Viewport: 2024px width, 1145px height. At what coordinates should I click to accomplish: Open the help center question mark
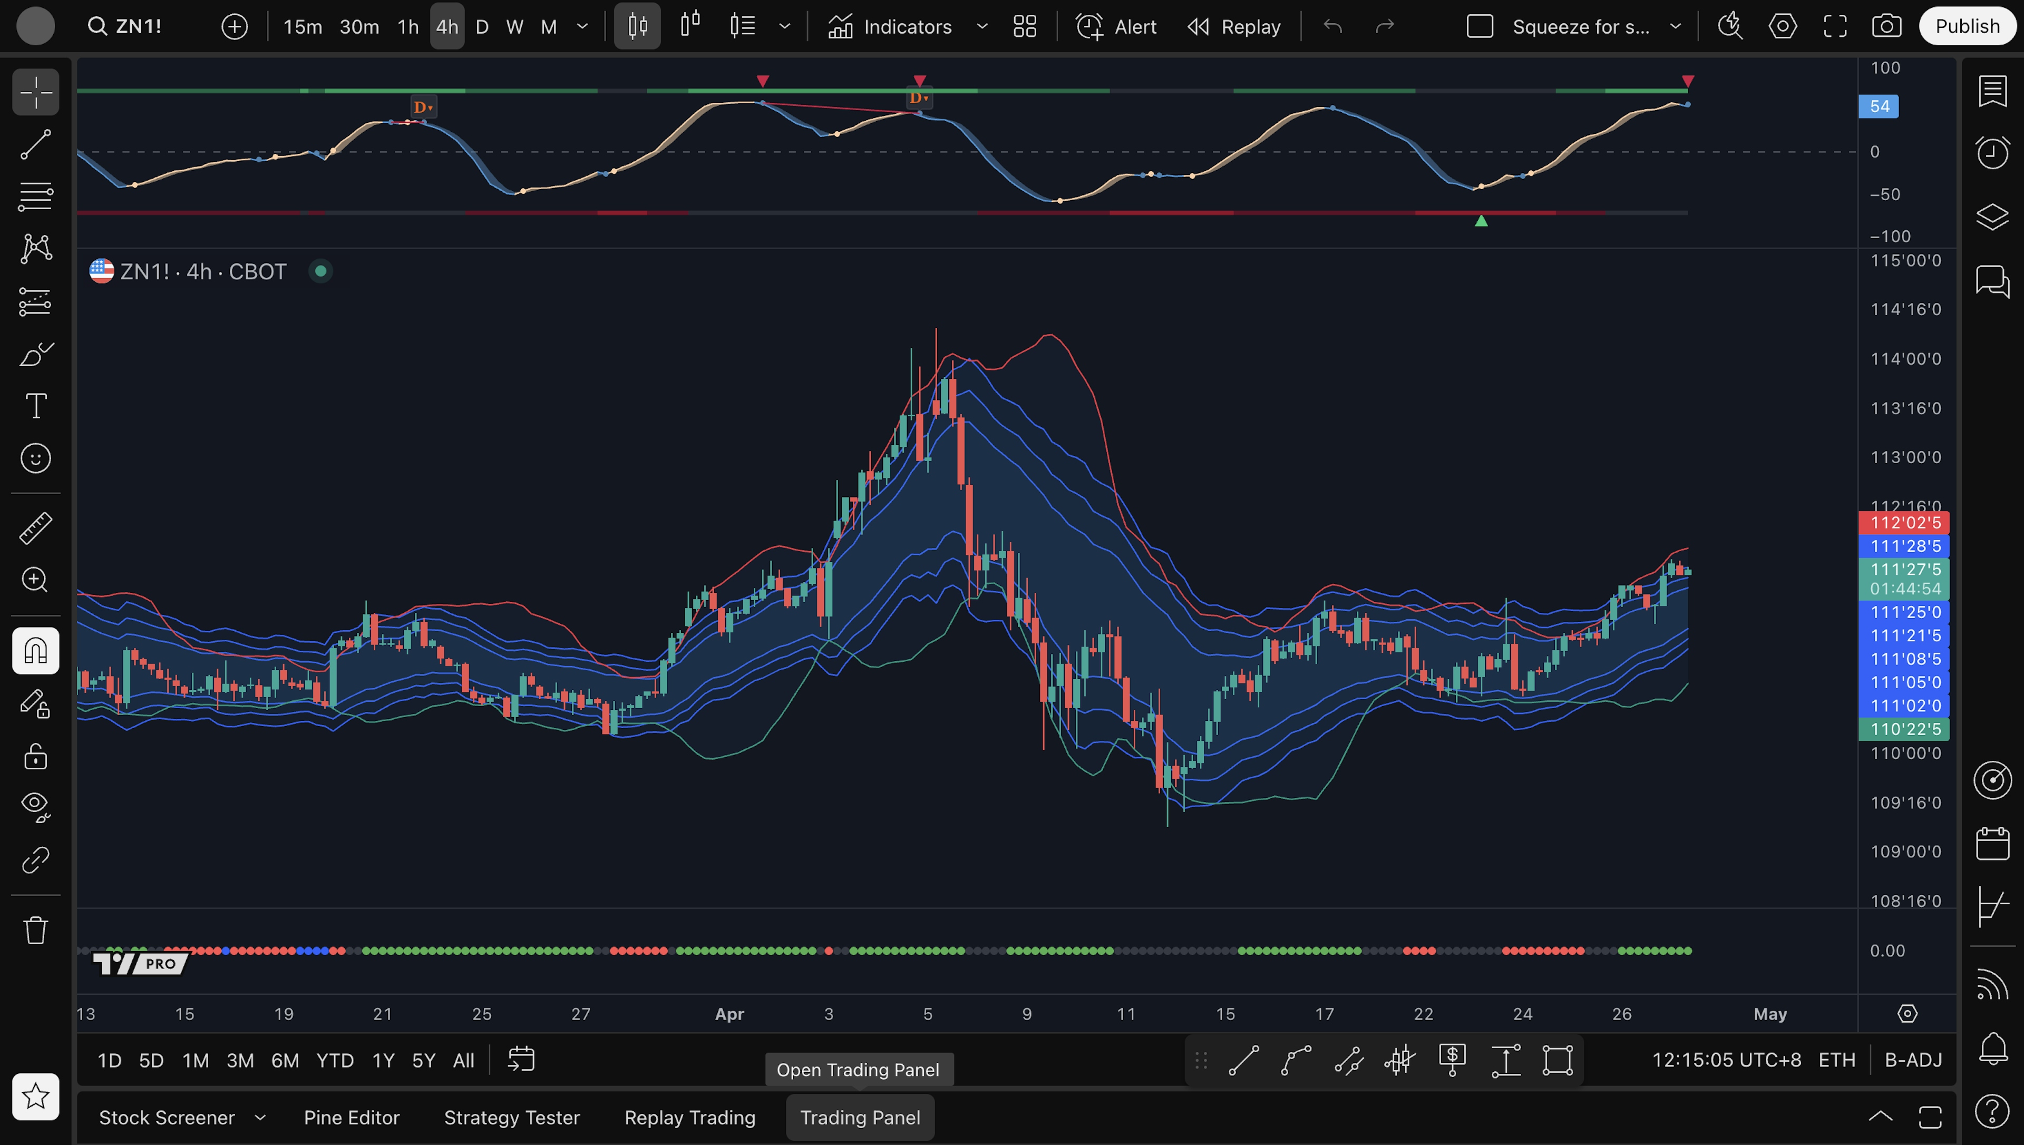(1992, 1111)
